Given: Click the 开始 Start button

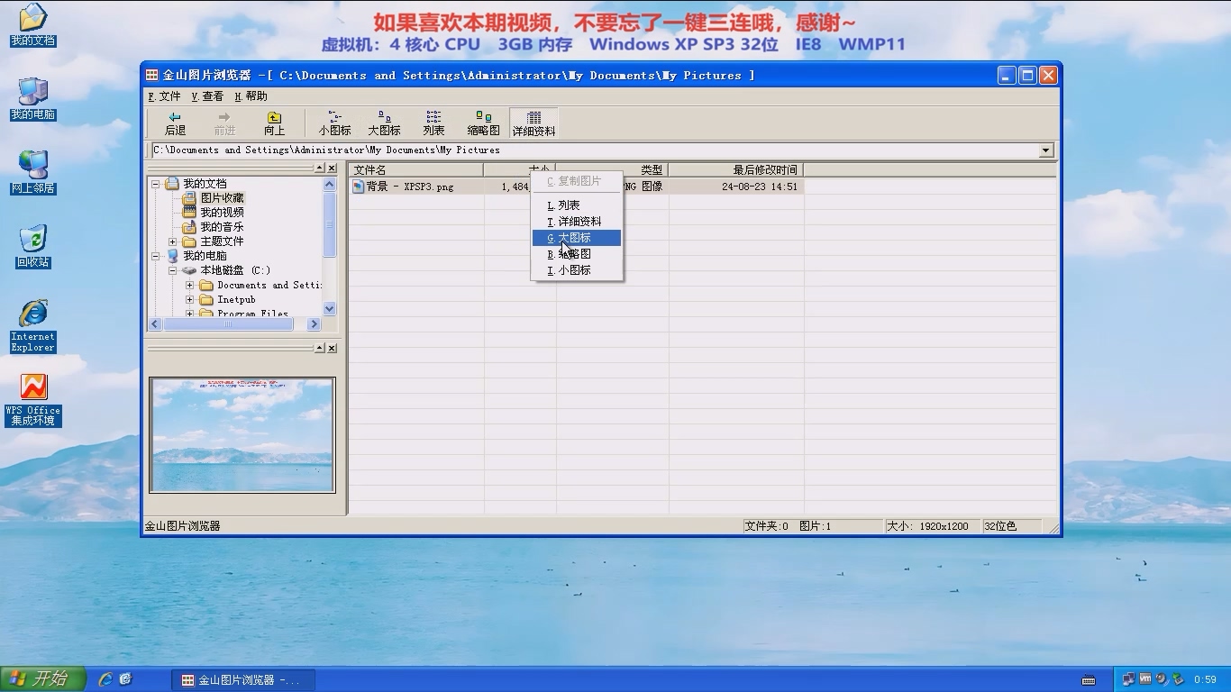Looking at the screenshot, I should coord(42,679).
